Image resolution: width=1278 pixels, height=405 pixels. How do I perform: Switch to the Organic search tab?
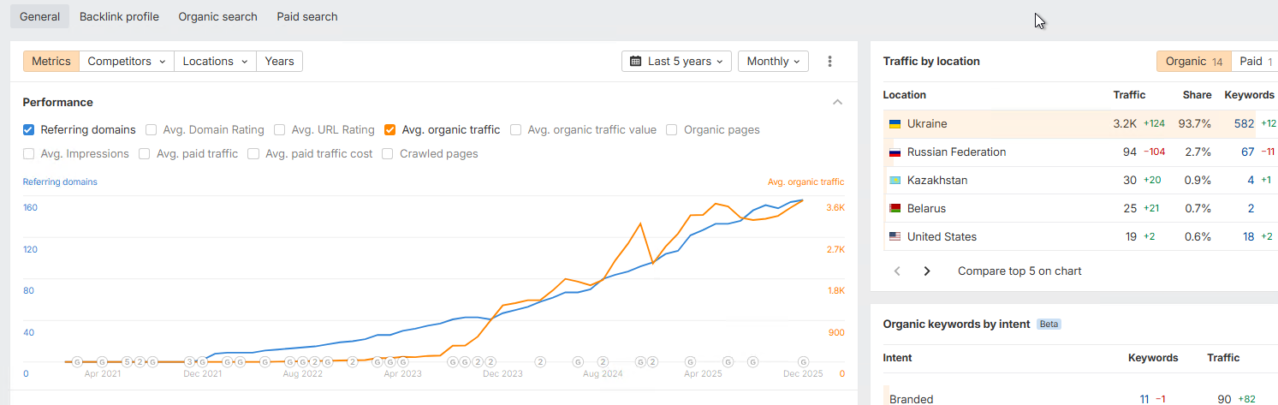pyautogui.click(x=217, y=16)
